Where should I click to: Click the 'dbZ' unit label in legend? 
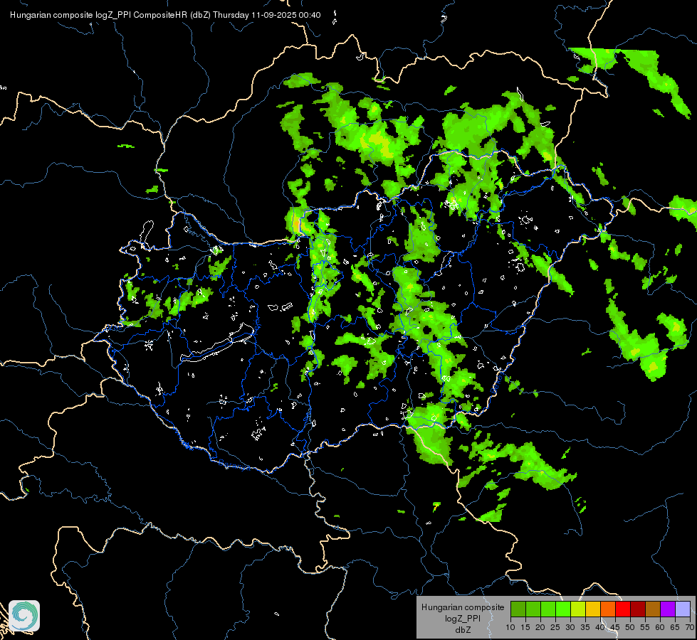pos(463,630)
